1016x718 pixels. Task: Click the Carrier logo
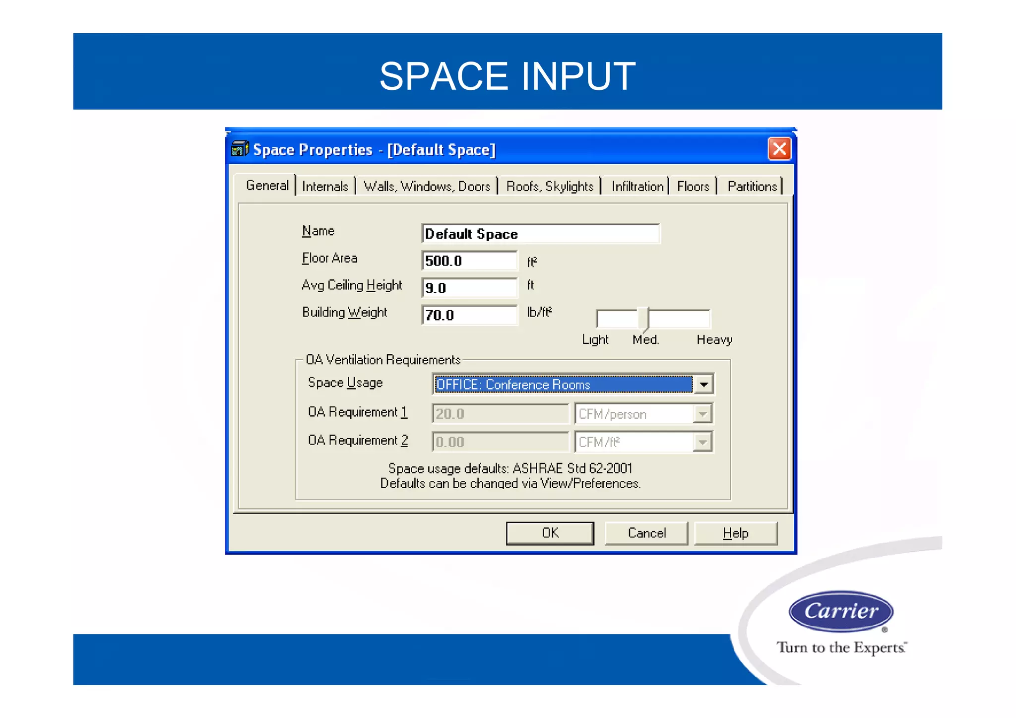pyautogui.click(x=841, y=611)
